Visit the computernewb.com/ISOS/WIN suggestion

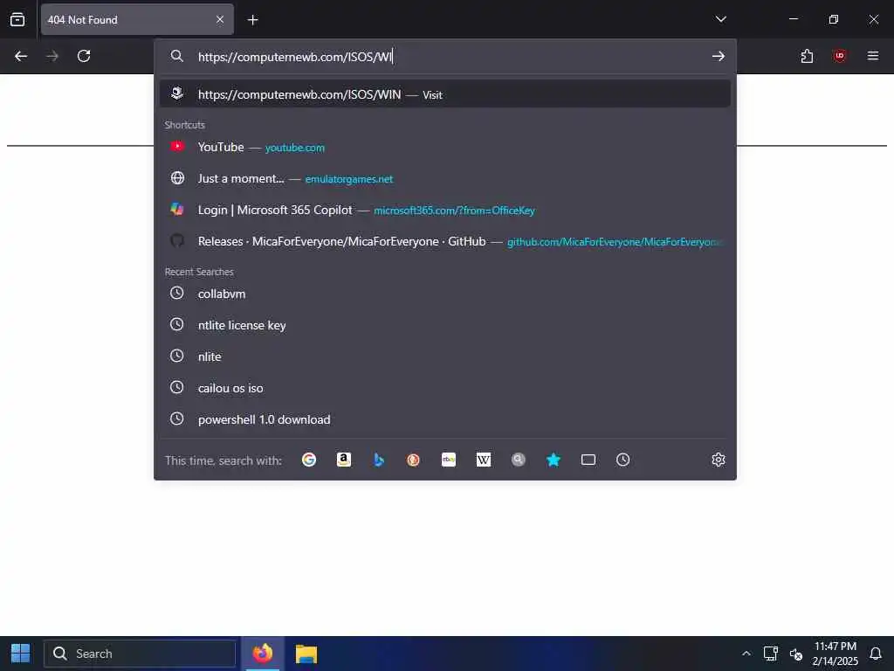point(444,94)
